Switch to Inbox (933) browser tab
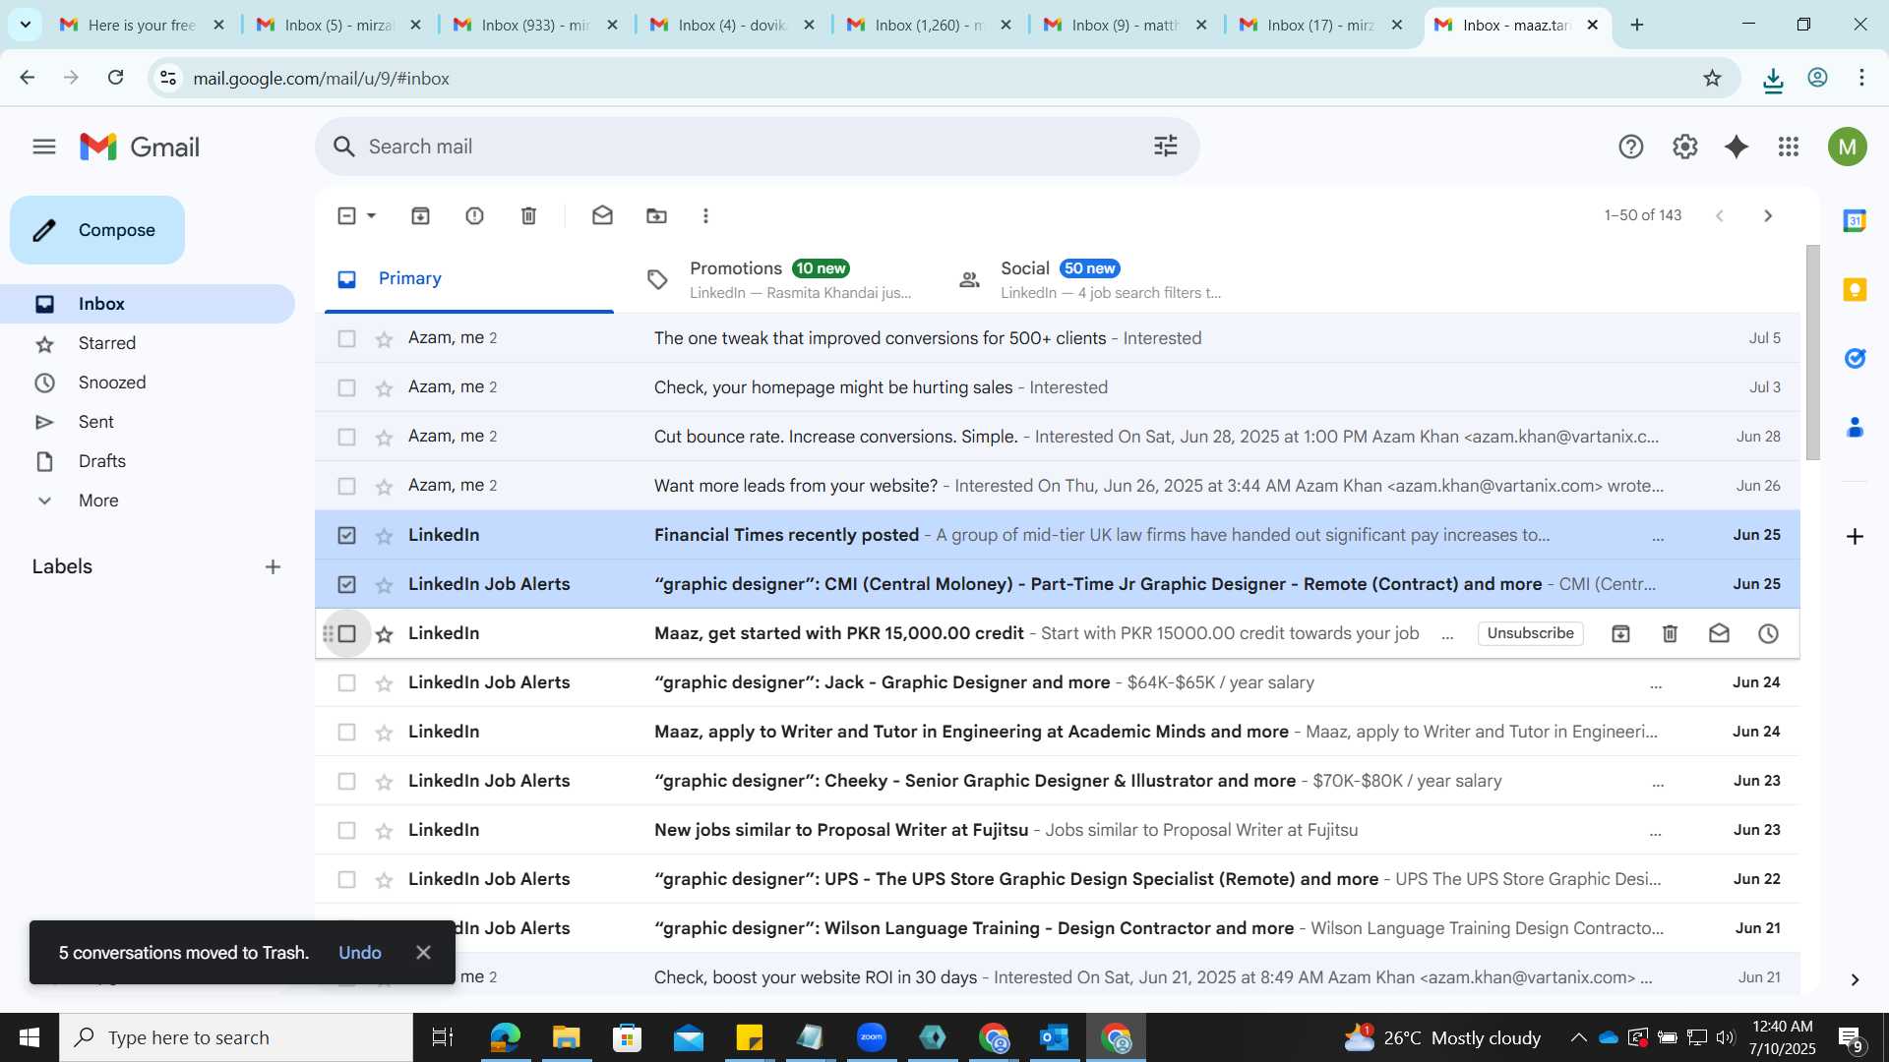The image size is (1889, 1062). (x=535, y=25)
